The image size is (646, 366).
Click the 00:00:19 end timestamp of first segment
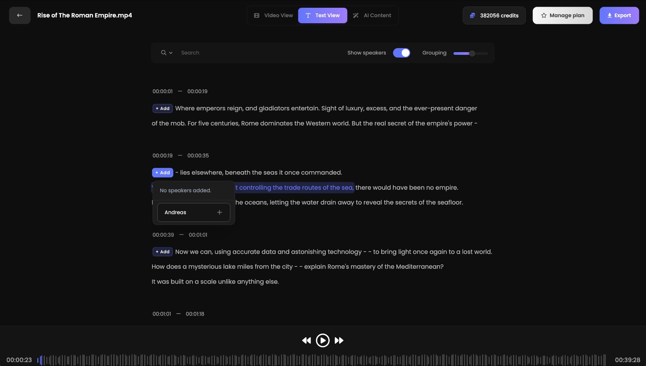click(x=197, y=91)
